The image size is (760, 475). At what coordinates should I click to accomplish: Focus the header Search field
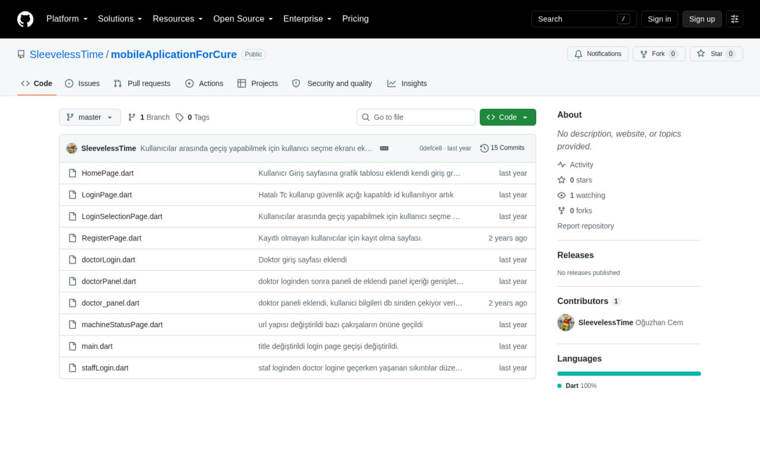click(584, 19)
